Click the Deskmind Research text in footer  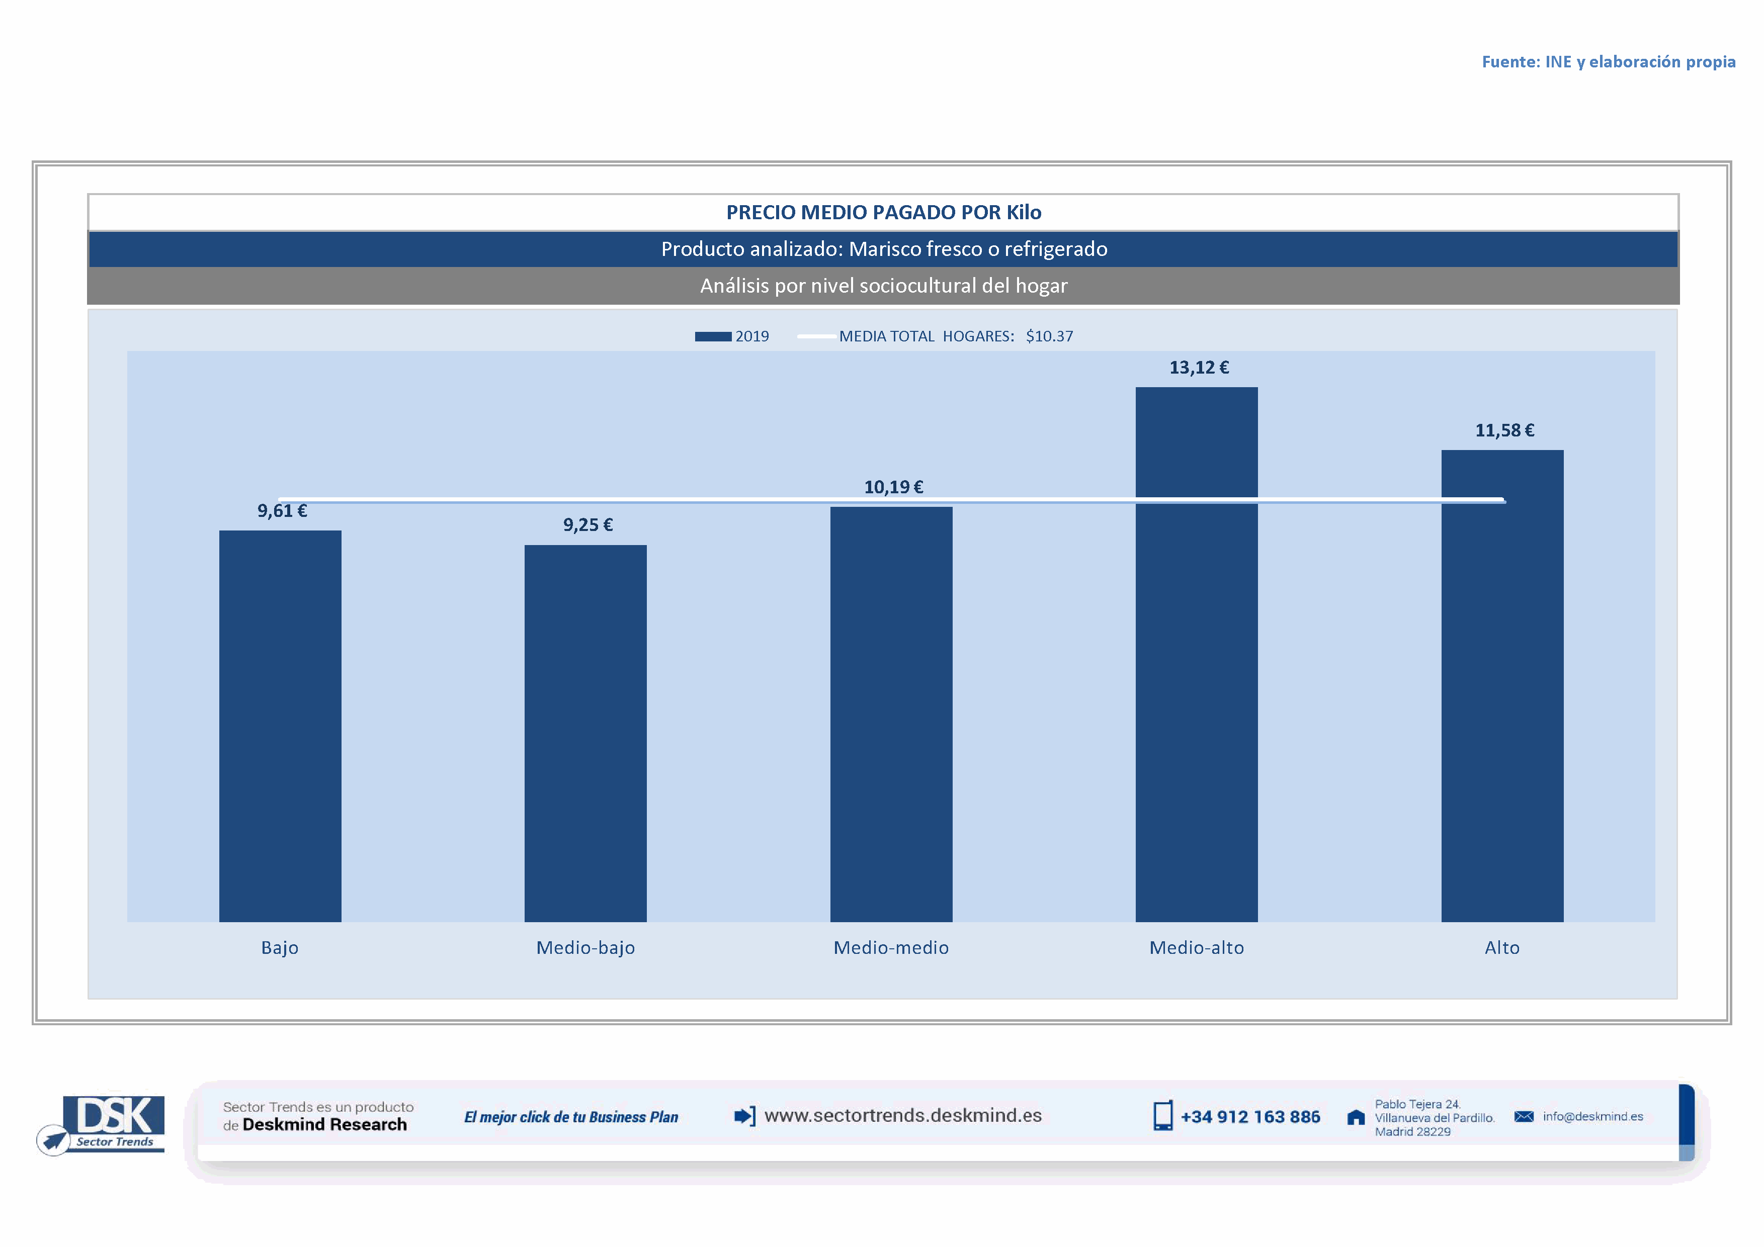[324, 1125]
